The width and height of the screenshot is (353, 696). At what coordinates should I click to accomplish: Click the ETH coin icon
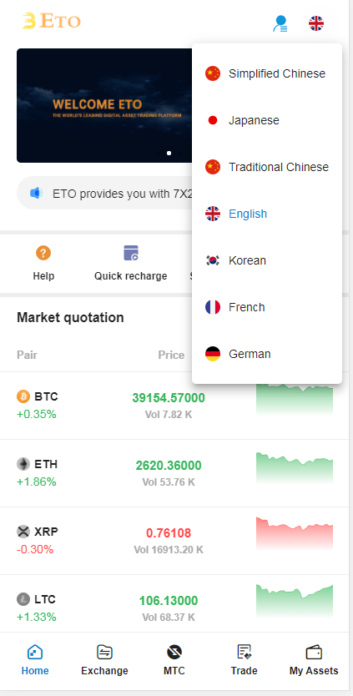coord(23,464)
